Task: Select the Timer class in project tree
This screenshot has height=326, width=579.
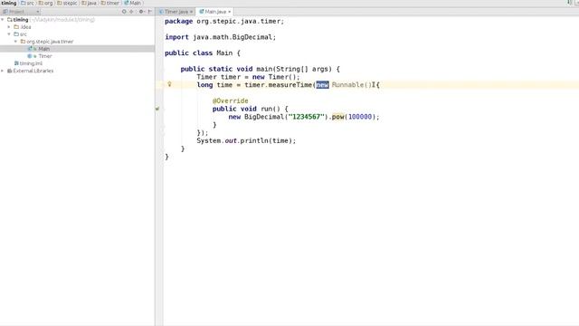Action: 45,56
